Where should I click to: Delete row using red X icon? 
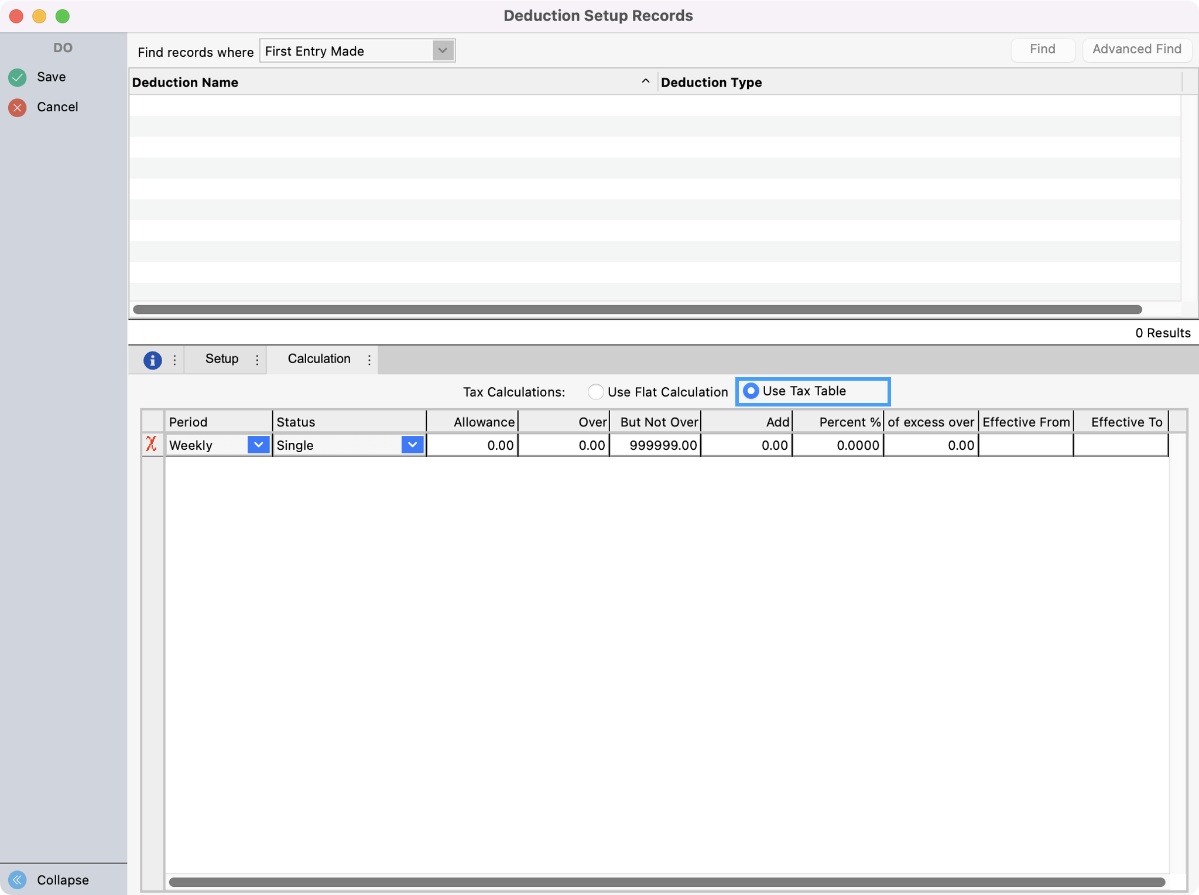[x=152, y=445]
